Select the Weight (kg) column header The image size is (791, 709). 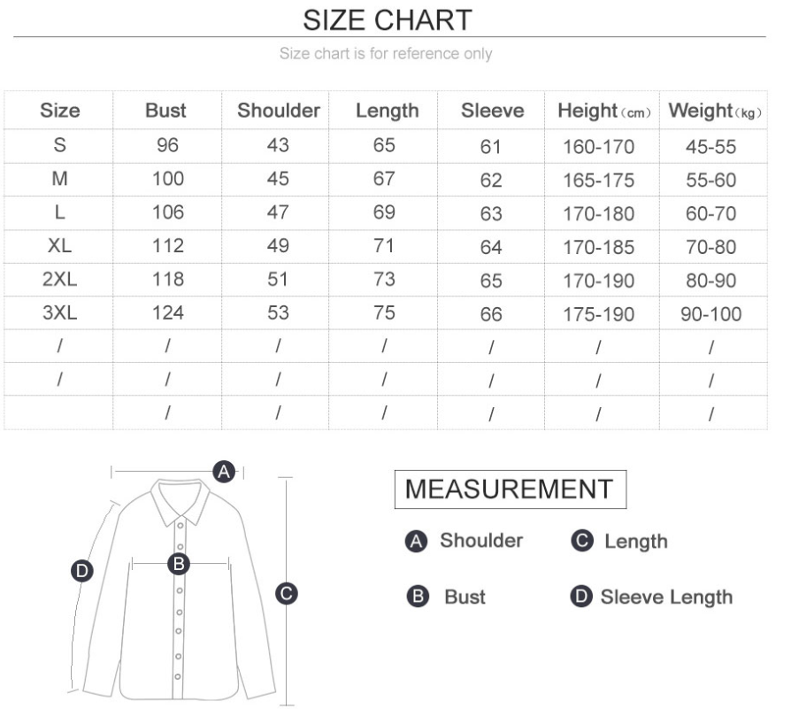pos(715,112)
